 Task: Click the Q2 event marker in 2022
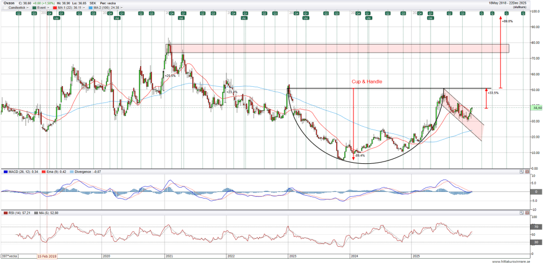pyautogui.click(x=264, y=14)
